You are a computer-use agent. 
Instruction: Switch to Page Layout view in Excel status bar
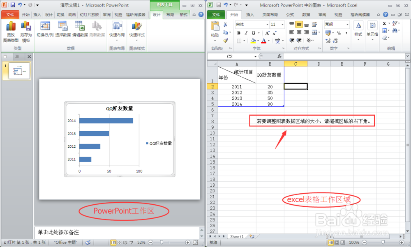(x=337, y=242)
